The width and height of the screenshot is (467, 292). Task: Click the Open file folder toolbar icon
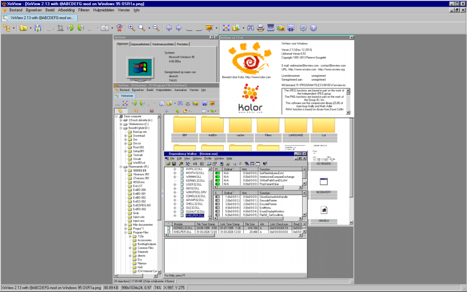click(23, 28)
